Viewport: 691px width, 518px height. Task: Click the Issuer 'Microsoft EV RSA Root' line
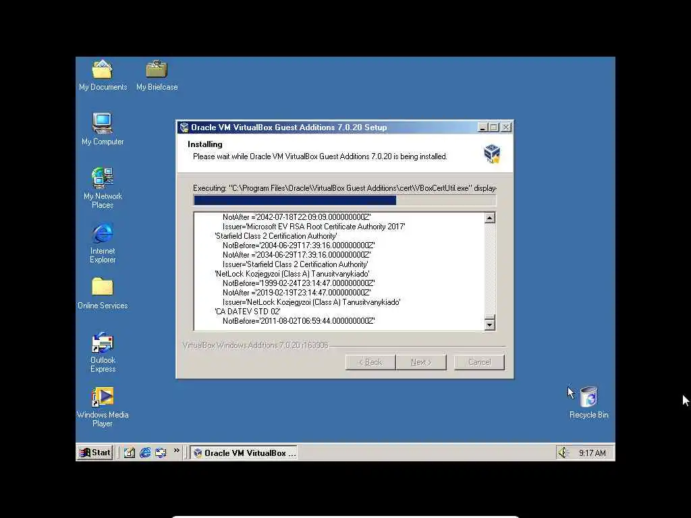point(314,227)
